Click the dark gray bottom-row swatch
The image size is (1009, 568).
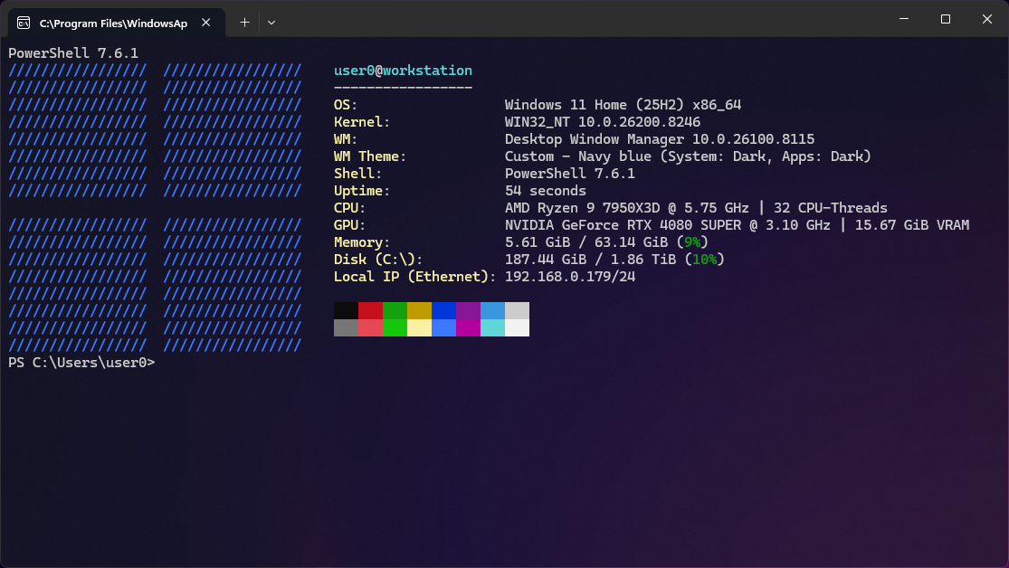pyautogui.click(x=347, y=327)
